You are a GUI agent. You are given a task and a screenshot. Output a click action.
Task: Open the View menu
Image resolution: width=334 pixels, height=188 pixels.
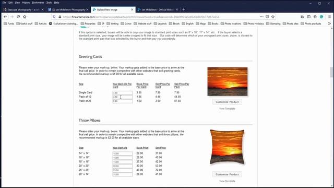(17, 3)
